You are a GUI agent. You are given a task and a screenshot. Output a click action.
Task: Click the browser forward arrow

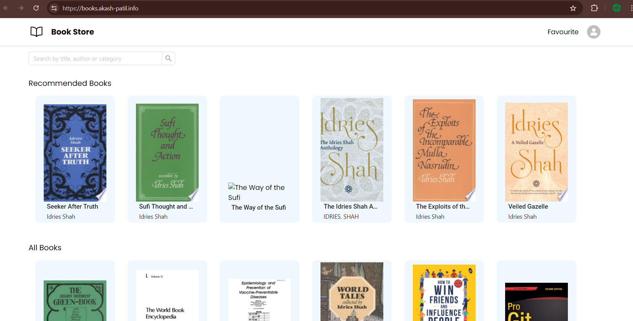(21, 8)
